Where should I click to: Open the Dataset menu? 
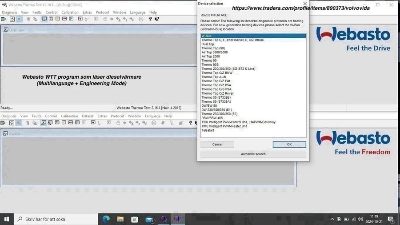click(88, 116)
